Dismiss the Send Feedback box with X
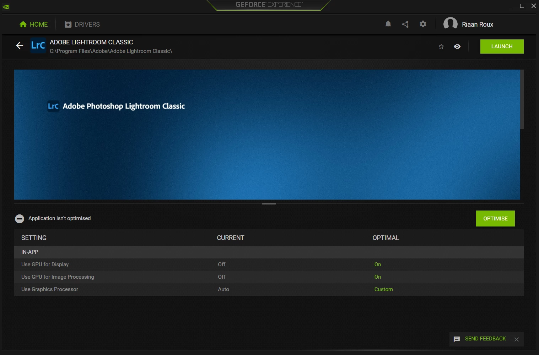 coord(517,339)
